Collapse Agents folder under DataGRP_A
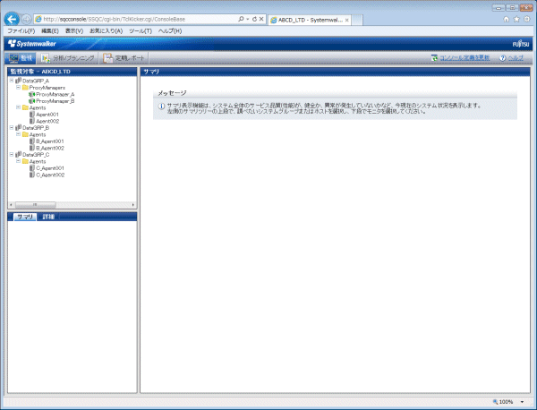 (x=18, y=107)
